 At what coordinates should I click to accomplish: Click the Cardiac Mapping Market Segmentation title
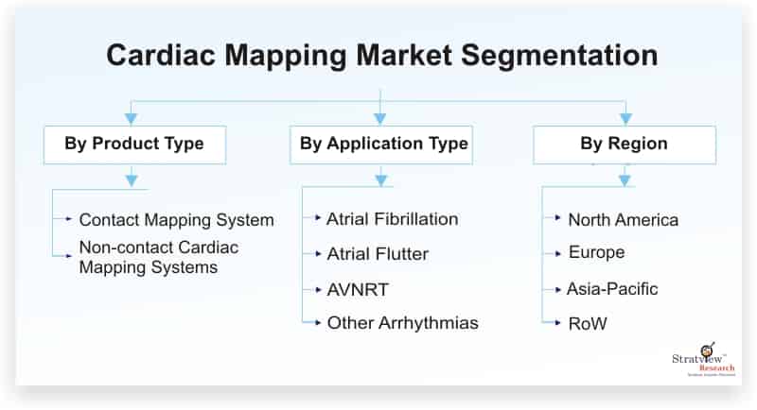[x=382, y=55]
